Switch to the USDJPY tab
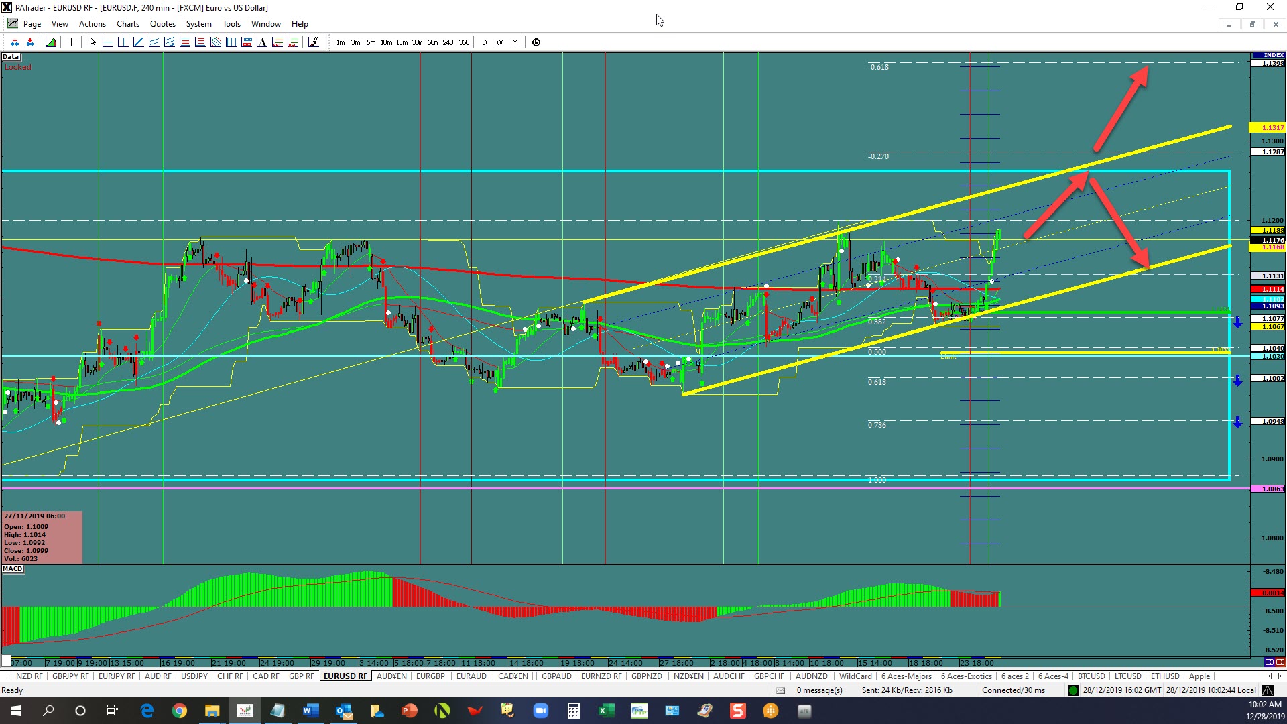 coord(194,676)
